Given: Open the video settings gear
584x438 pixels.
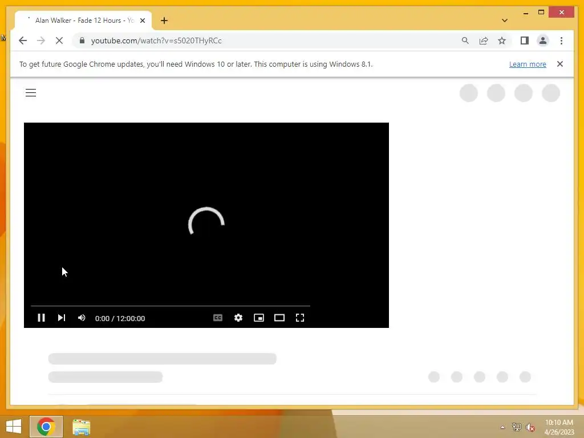Looking at the screenshot, I should pos(238,318).
